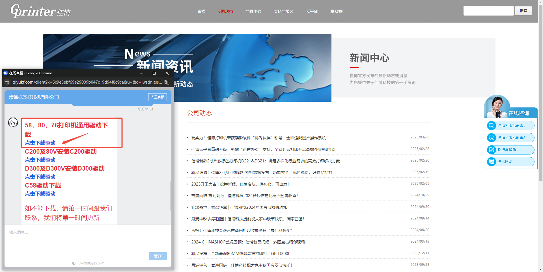Open site info icon in chat address bar
The height and width of the screenshot is (272, 543).
click(7, 82)
